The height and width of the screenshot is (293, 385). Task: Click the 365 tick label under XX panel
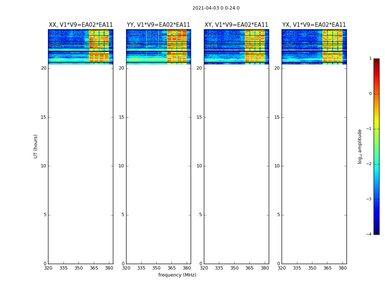tap(94, 268)
